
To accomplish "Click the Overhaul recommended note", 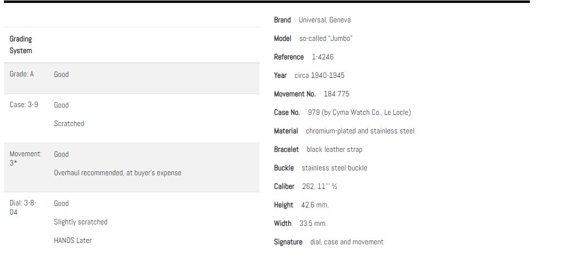I will (x=118, y=173).
